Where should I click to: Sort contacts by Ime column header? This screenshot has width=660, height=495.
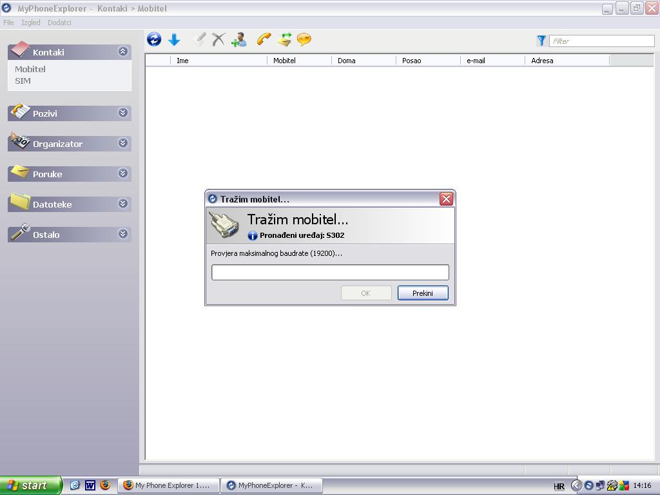tap(218, 61)
